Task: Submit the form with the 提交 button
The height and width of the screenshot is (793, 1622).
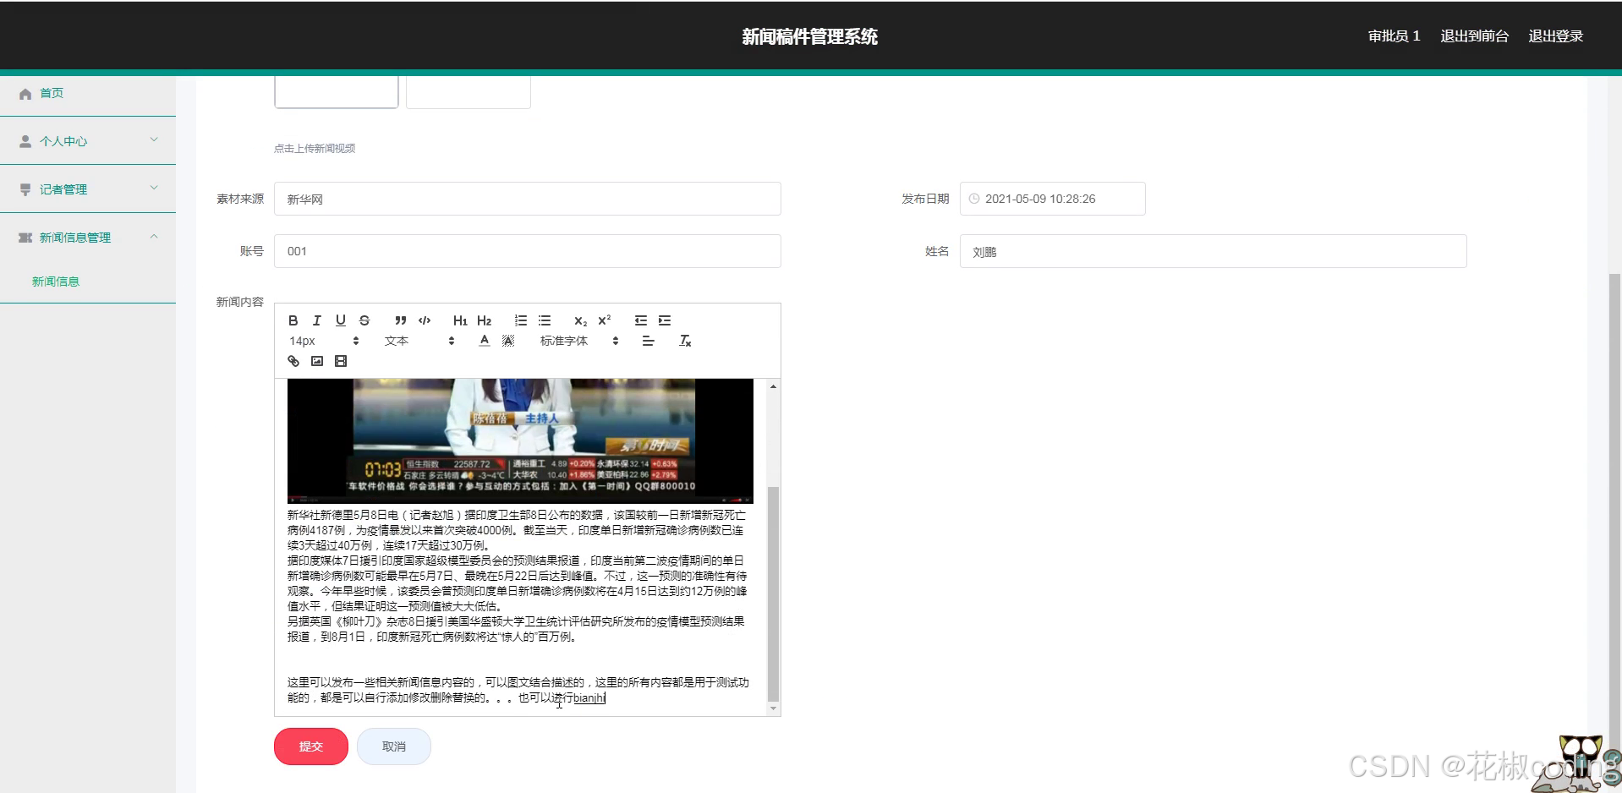Action: (310, 746)
